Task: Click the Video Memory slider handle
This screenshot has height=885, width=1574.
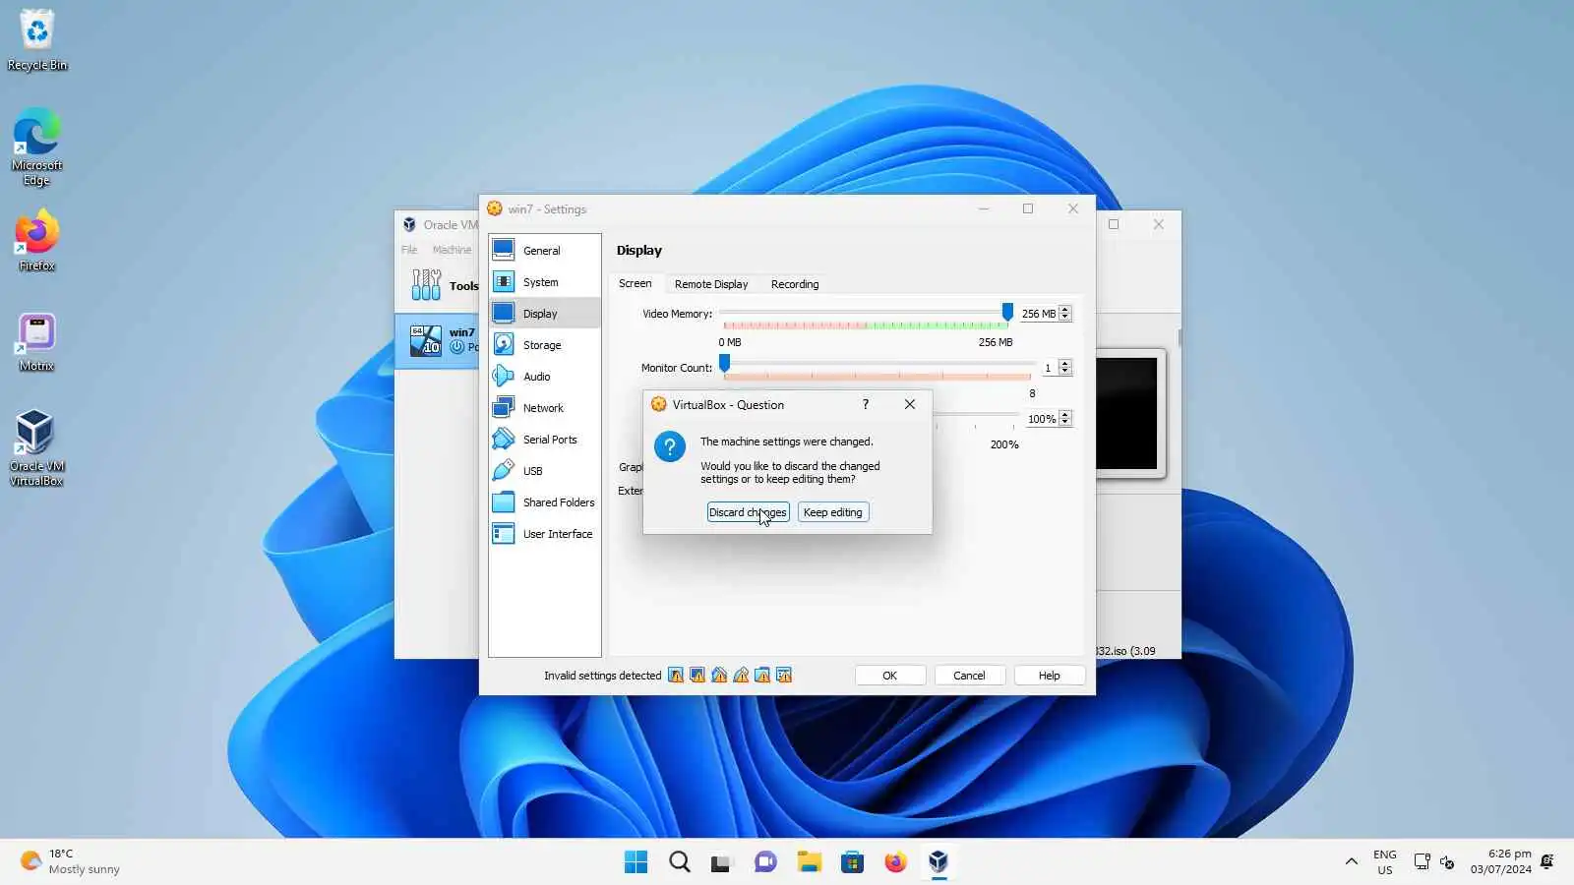Action: tap(1007, 312)
